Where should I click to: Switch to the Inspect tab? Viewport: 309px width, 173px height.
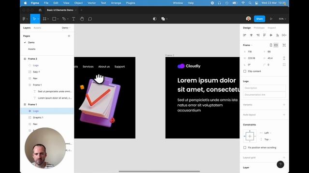(272, 28)
